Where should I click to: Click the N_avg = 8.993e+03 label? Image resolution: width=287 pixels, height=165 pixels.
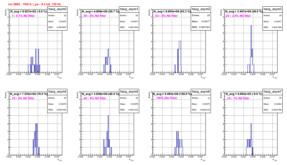244,94
